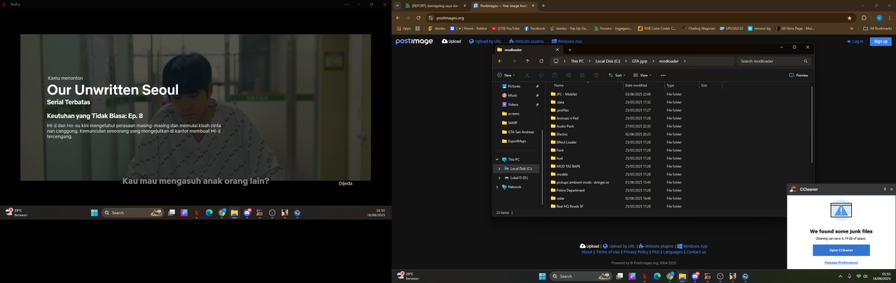Open Privacy Policy footer link
The height and width of the screenshot is (283, 896).
click(x=636, y=252)
